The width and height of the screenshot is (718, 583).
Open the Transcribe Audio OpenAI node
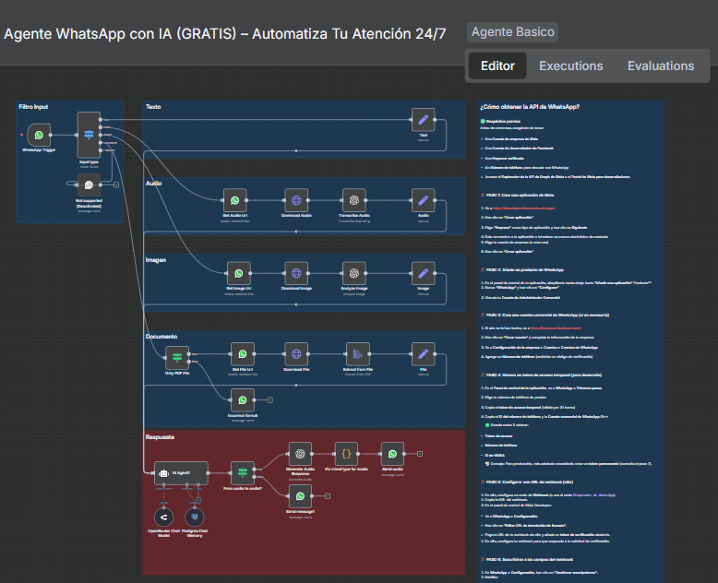tap(352, 200)
